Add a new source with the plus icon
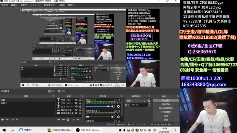This screenshot has height=133, width=237. pyautogui.click(x=59, y=120)
